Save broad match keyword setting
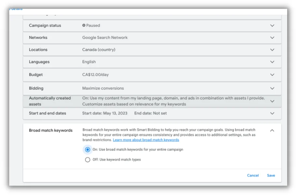The width and height of the screenshot is (296, 195). pos(271,175)
